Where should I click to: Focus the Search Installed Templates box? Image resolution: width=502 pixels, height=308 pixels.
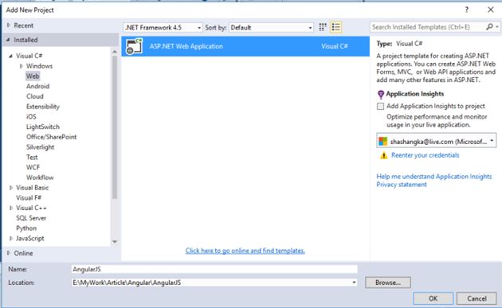tap(428, 27)
